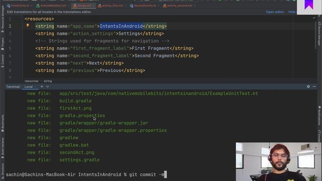This screenshot has width=322, height=181.
Task: Click the yellow lightbulb intention icon
Action: pos(28,26)
